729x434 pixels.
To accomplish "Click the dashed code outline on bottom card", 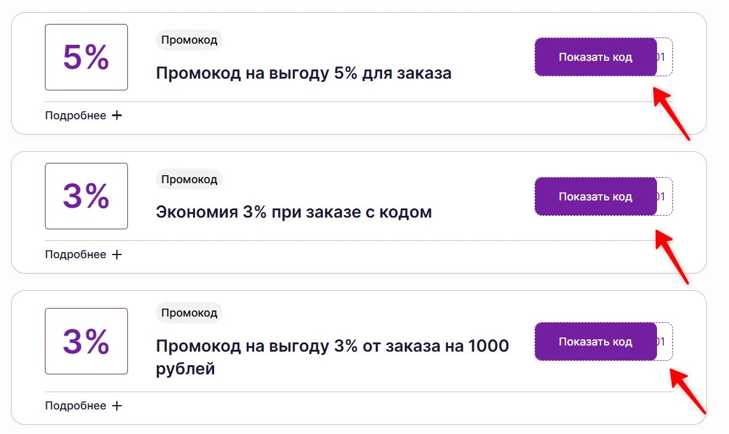I will pos(666,341).
